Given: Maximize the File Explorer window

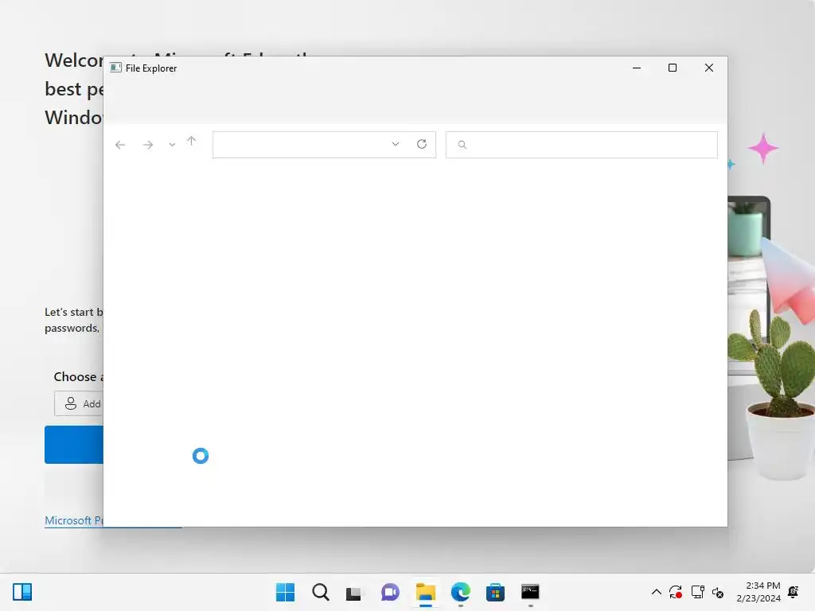Looking at the screenshot, I should tap(672, 68).
